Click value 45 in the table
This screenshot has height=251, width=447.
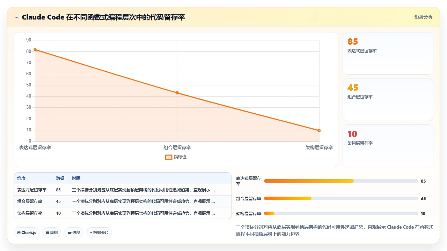coord(58,201)
